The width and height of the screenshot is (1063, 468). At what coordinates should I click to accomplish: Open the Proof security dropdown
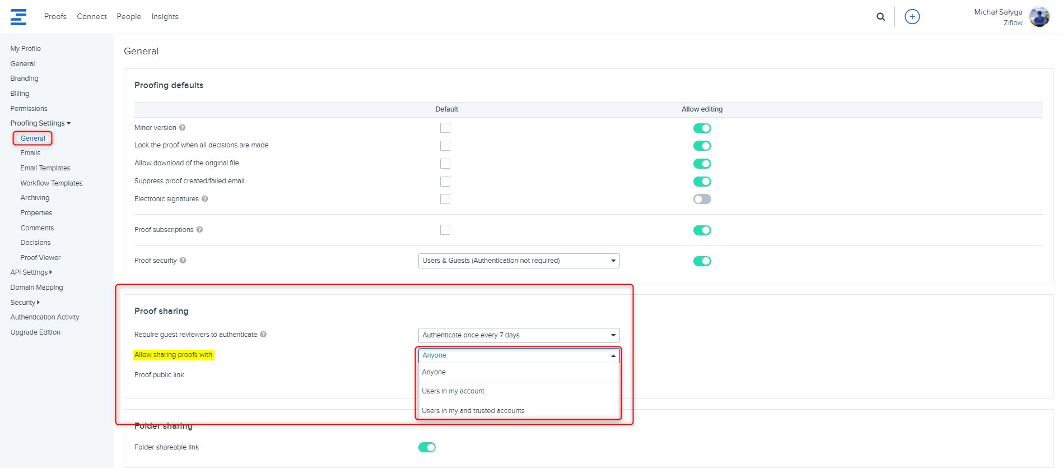(519, 261)
